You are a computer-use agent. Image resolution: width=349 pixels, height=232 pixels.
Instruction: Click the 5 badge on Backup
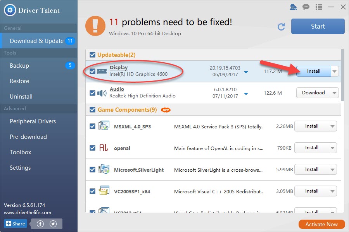(x=70, y=65)
